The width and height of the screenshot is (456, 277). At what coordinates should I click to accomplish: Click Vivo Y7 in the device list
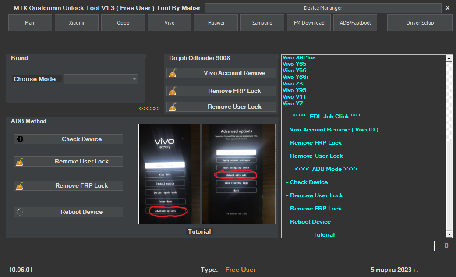coord(293,103)
